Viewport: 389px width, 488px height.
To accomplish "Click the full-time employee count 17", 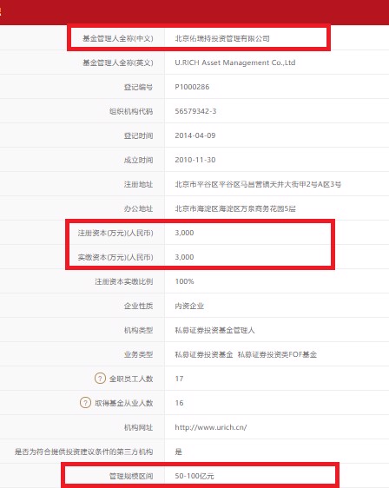I will (x=179, y=379).
